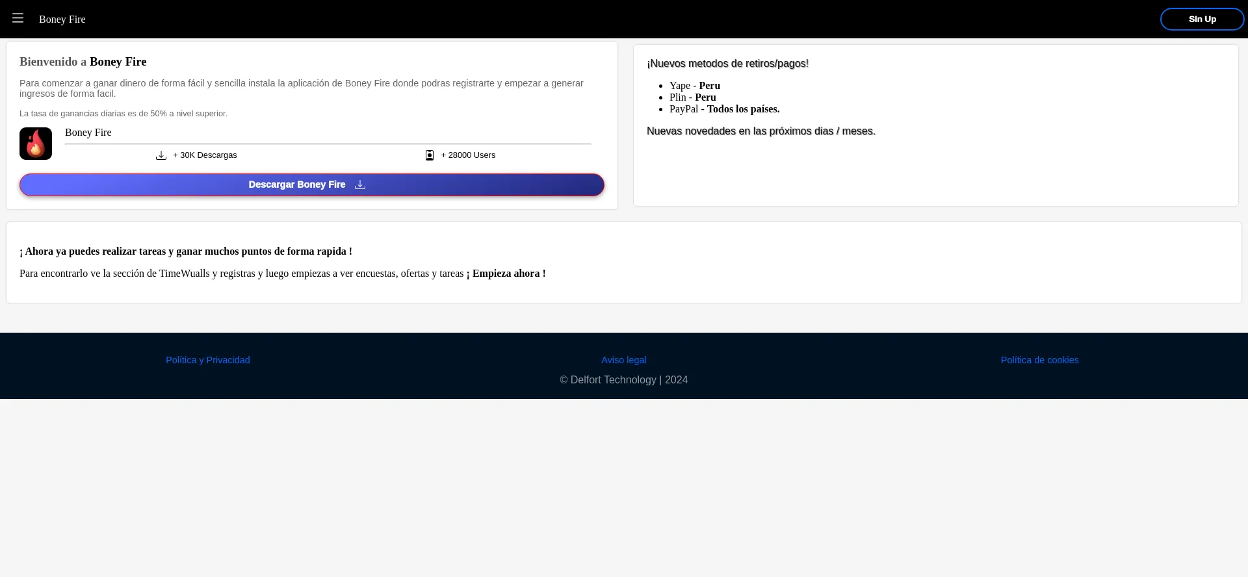Click the 'Plin - Peru' list item
Image resolution: width=1248 pixels, height=577 pixels.
click(x=693, y=97)
